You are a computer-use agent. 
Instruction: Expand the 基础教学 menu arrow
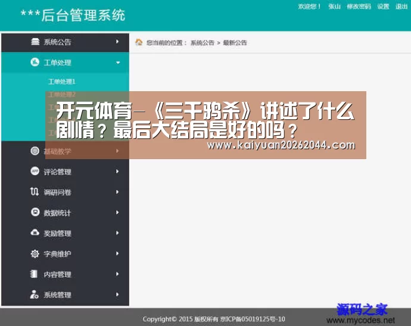(117, 151)
